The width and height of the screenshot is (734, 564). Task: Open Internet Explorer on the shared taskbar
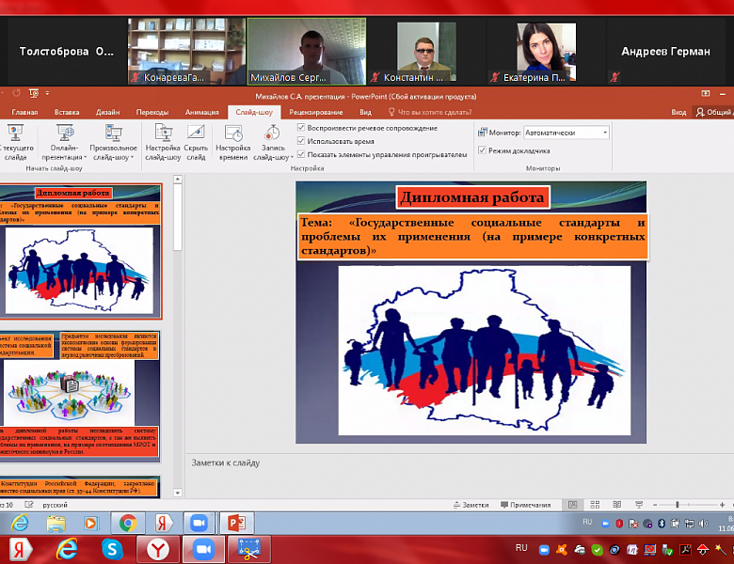click(20, 523)
